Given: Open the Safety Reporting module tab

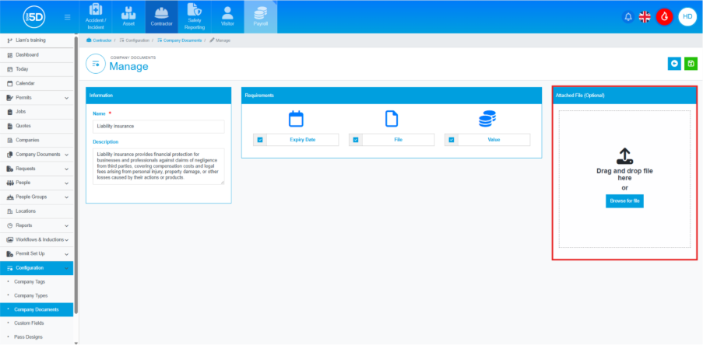Looking at the screenshot, I should click(195, 16).
